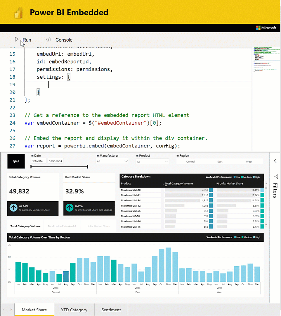Click the Console code brackets icon

48,39
